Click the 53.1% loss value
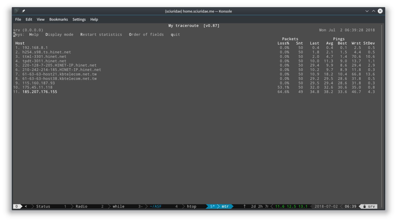The image size is (397, 222). [x=283, y=87]
